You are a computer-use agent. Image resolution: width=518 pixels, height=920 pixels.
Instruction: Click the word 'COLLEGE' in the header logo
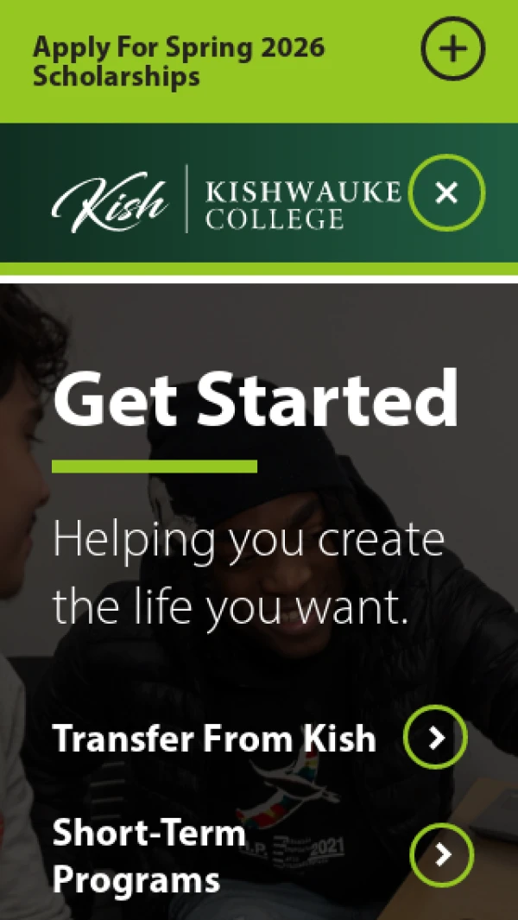(275, 219)
